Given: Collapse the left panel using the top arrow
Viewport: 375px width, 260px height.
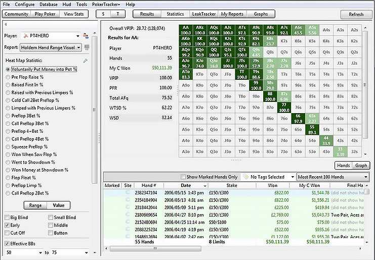Looking at the screenshot, I should [6, 24].
